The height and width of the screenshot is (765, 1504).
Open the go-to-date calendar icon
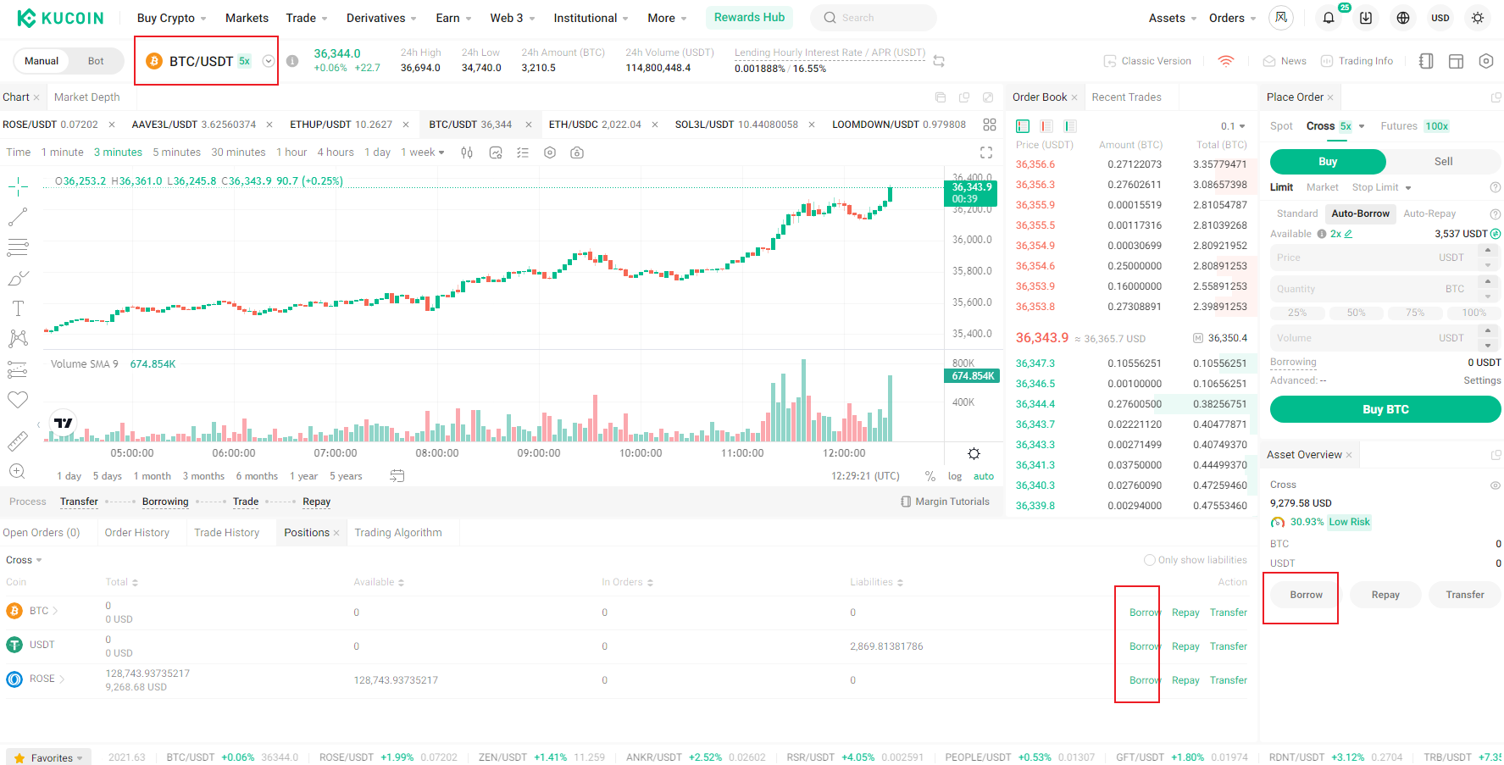click(397, 476)
